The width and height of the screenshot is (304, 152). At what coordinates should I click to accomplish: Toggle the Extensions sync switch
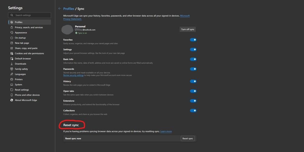coord(193,101)
